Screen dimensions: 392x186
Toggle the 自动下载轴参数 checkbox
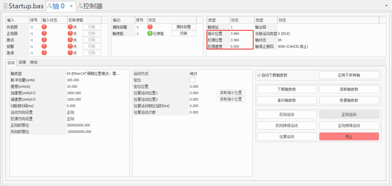259,75
